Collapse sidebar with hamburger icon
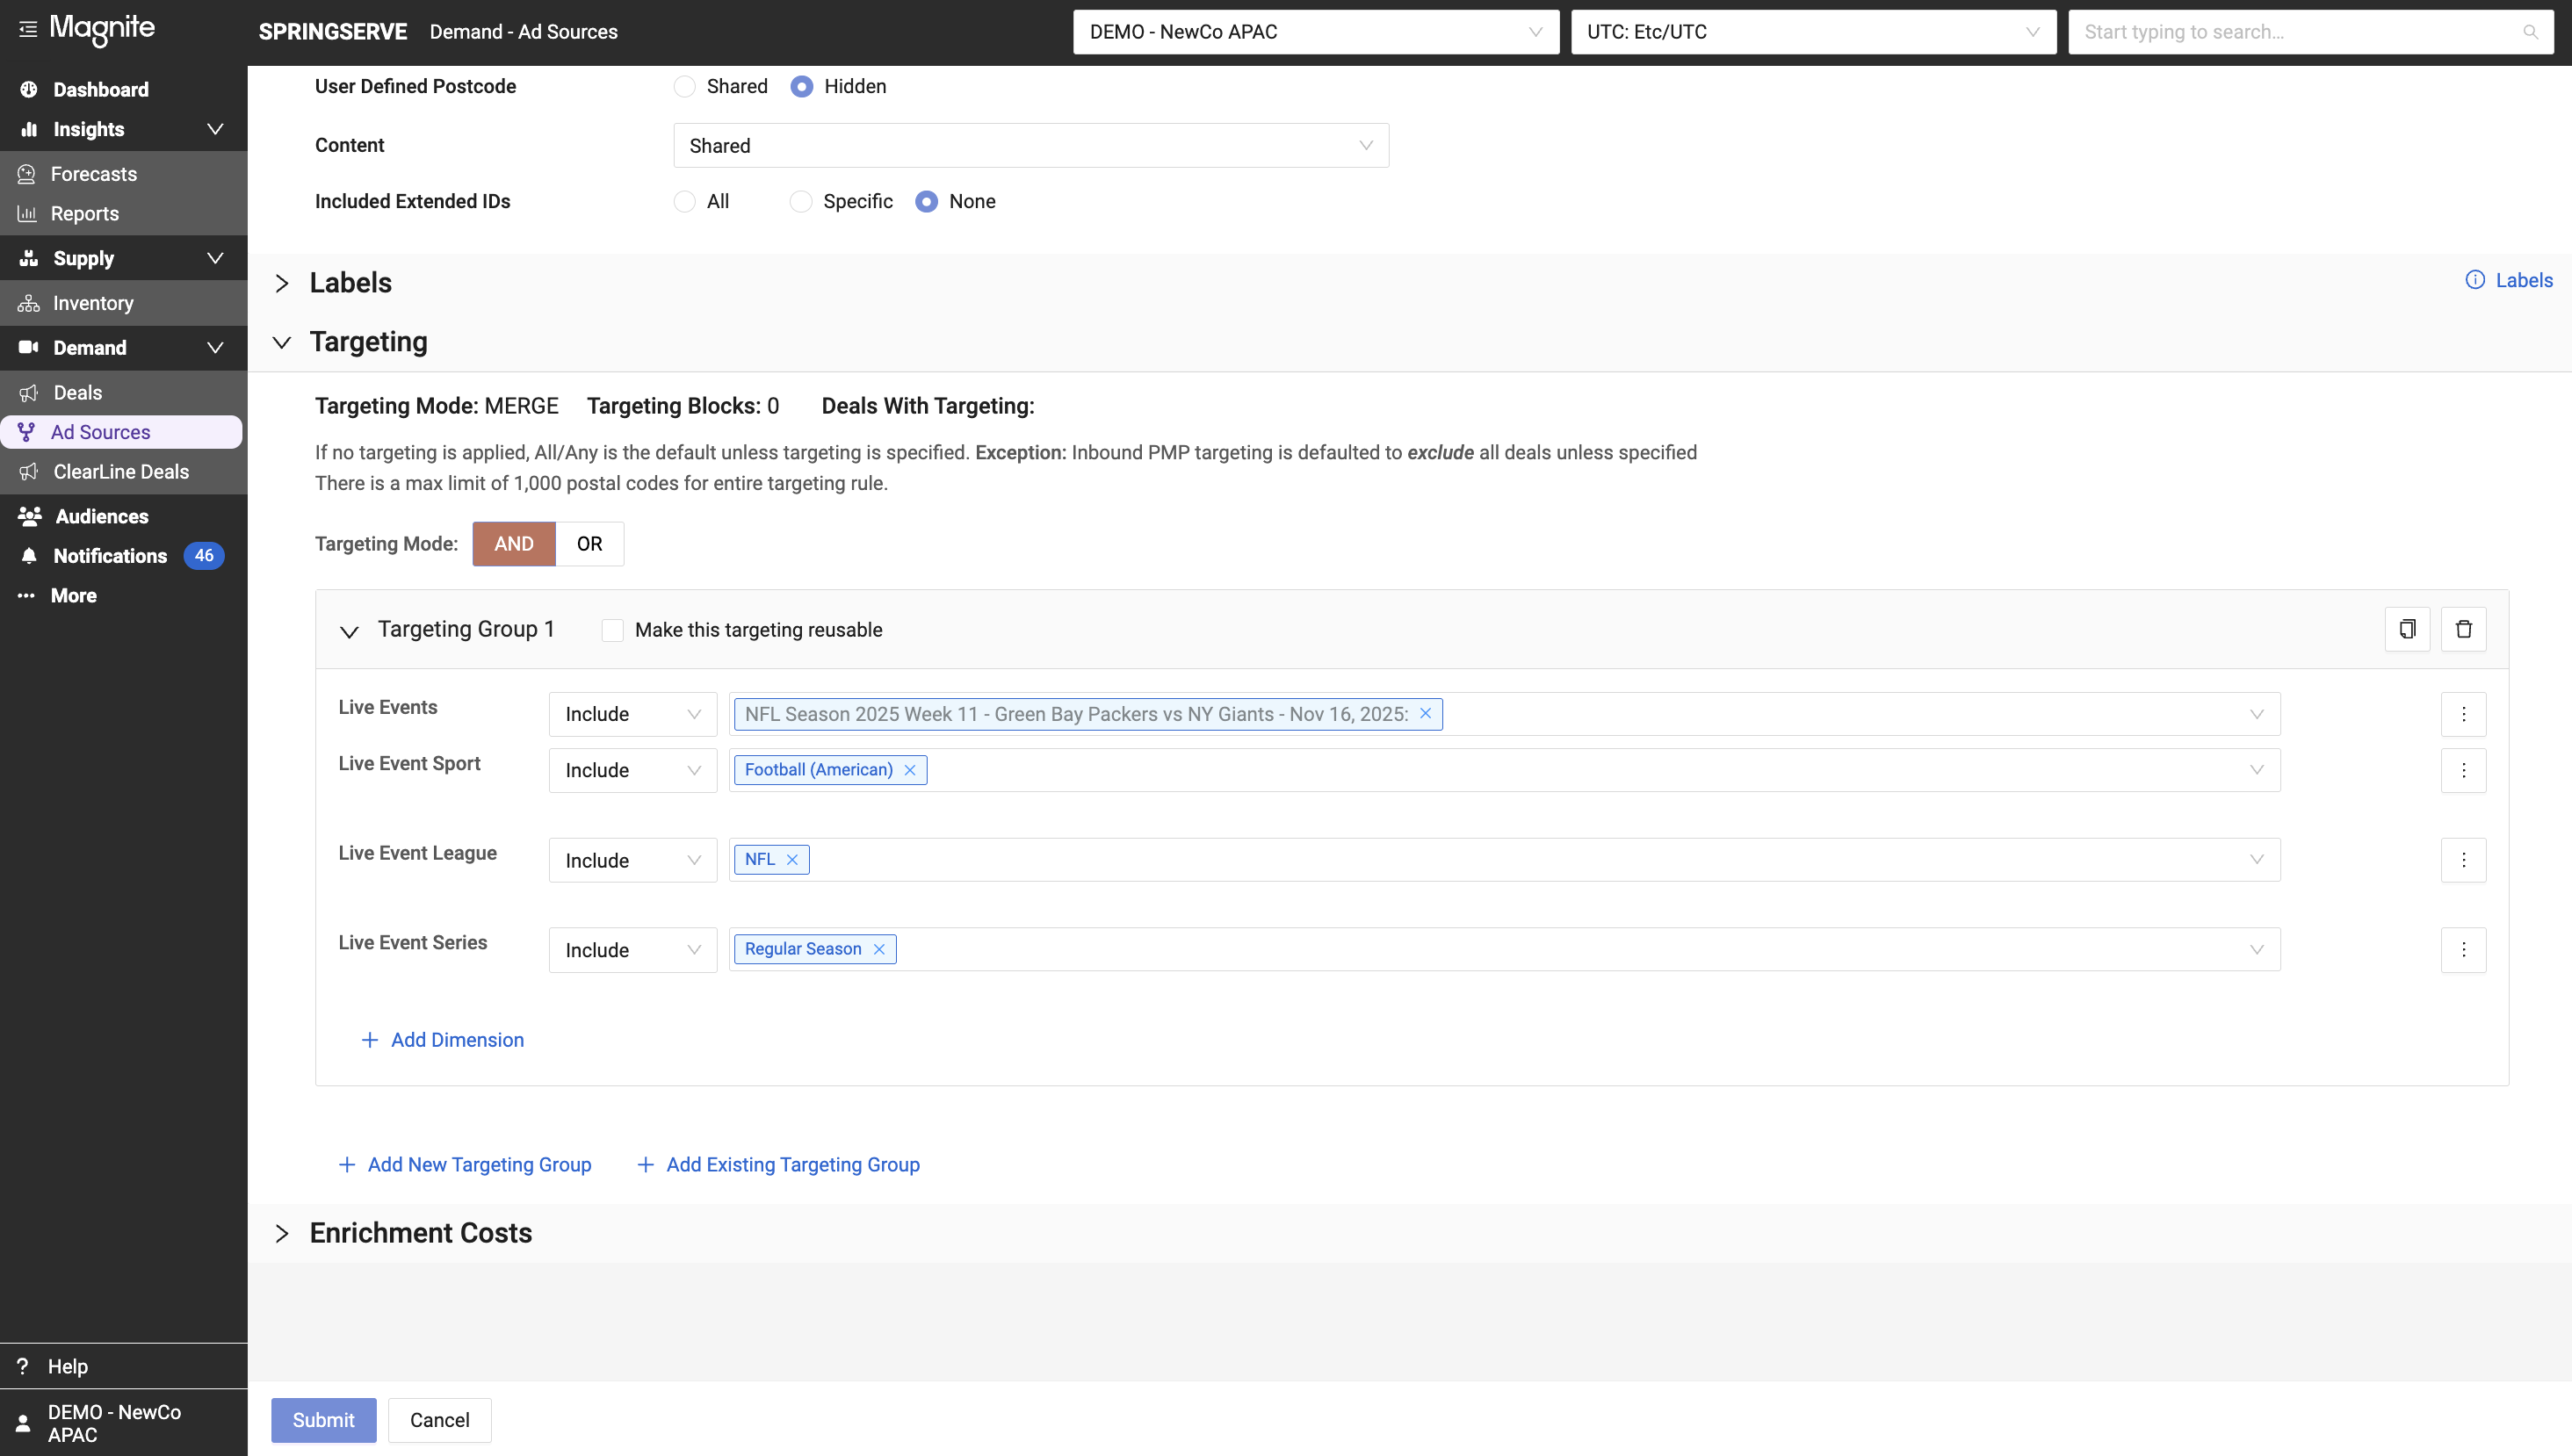 (28, 29)
